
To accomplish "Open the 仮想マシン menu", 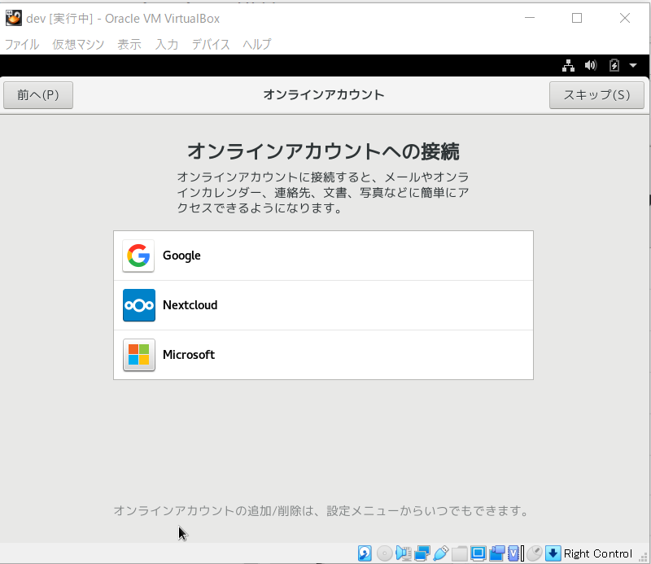I will click(x=78, y=44).
